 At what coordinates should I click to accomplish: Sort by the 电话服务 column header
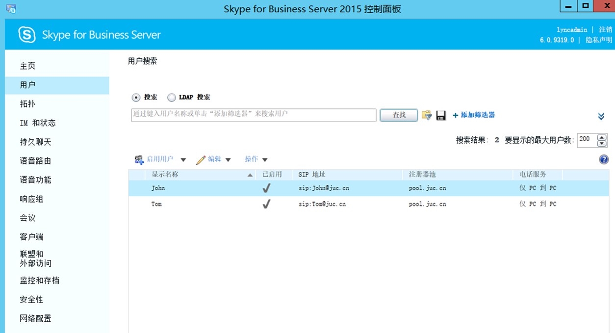(x=533, y=175)
